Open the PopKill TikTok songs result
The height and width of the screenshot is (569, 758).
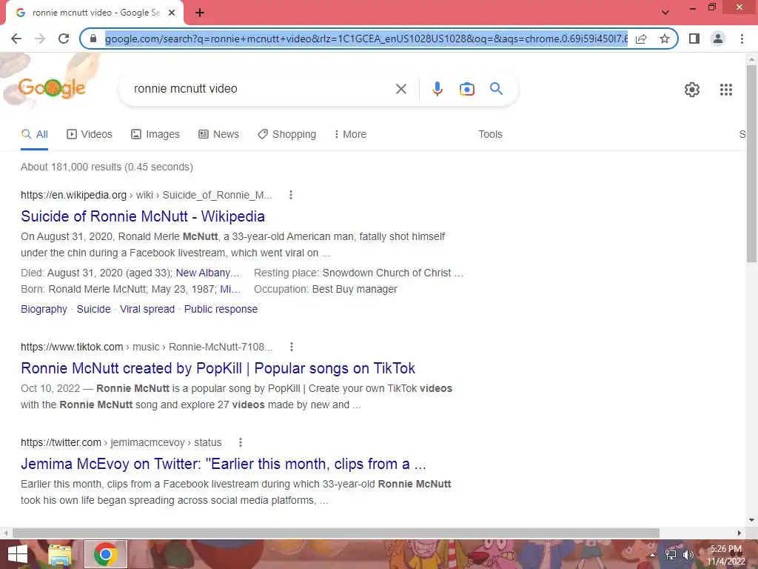click(x=218, y=368)
